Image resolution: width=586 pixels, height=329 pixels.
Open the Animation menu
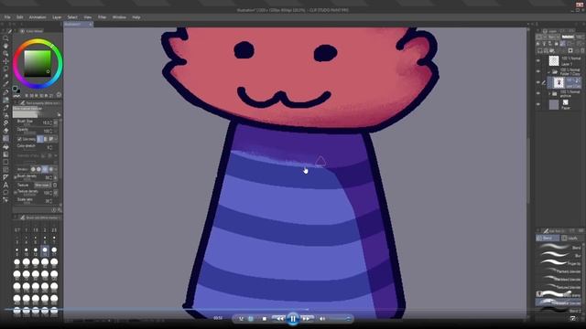38,17
